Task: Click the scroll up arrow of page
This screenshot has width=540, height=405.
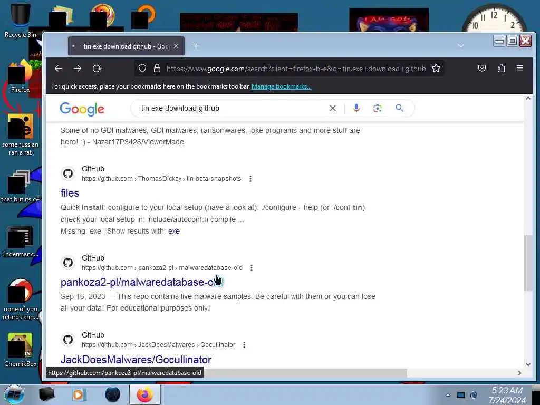Action: coord(528,99)
